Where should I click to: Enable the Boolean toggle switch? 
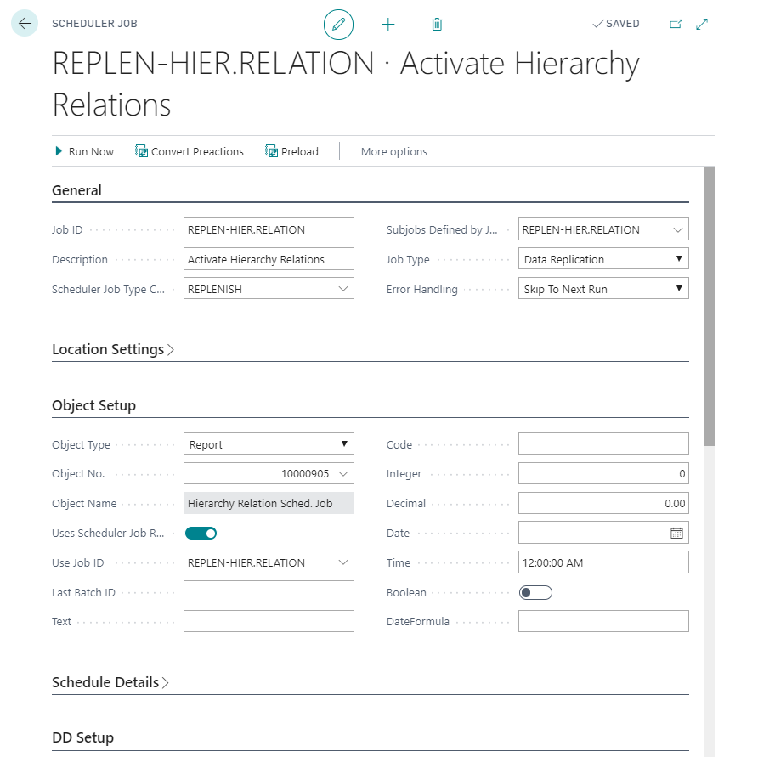[x=535, y=592]
